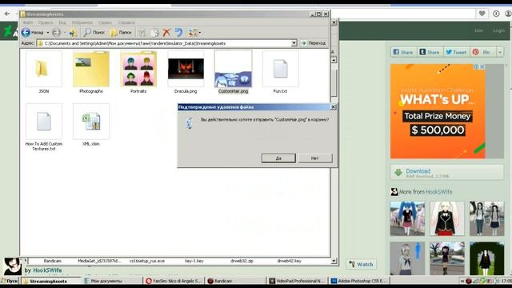Open the HookSWife link under More from

tap(439, 192)
